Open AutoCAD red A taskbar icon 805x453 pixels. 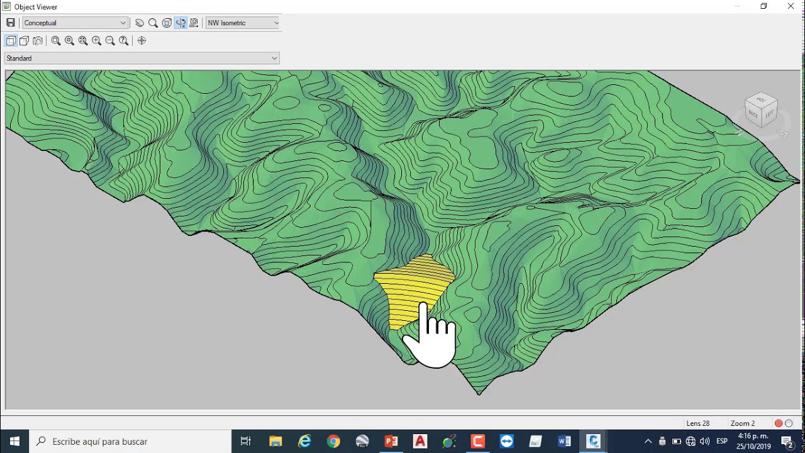(420, 442)
